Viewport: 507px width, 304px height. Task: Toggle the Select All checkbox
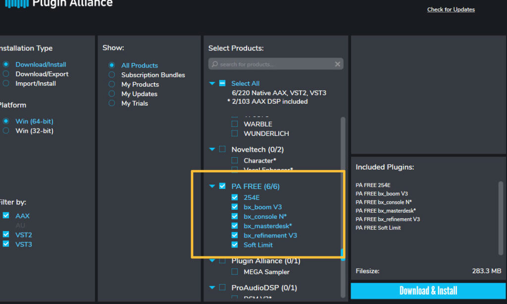222,83
